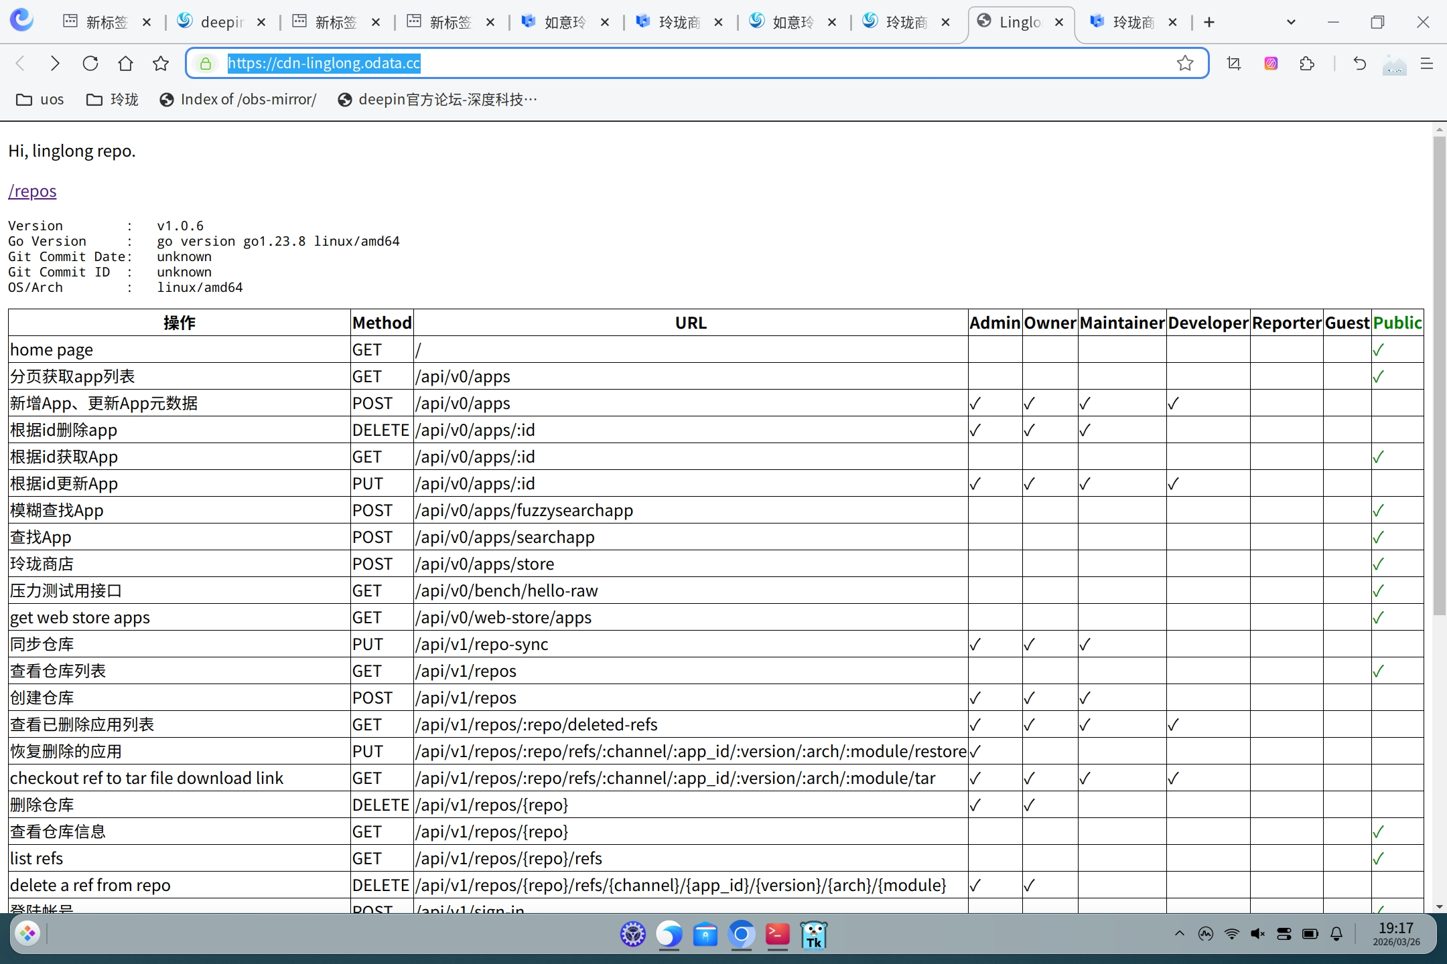
Task: Open the extensions puzzle icon
Action: pyautogui.click(x=1306, y=63)
